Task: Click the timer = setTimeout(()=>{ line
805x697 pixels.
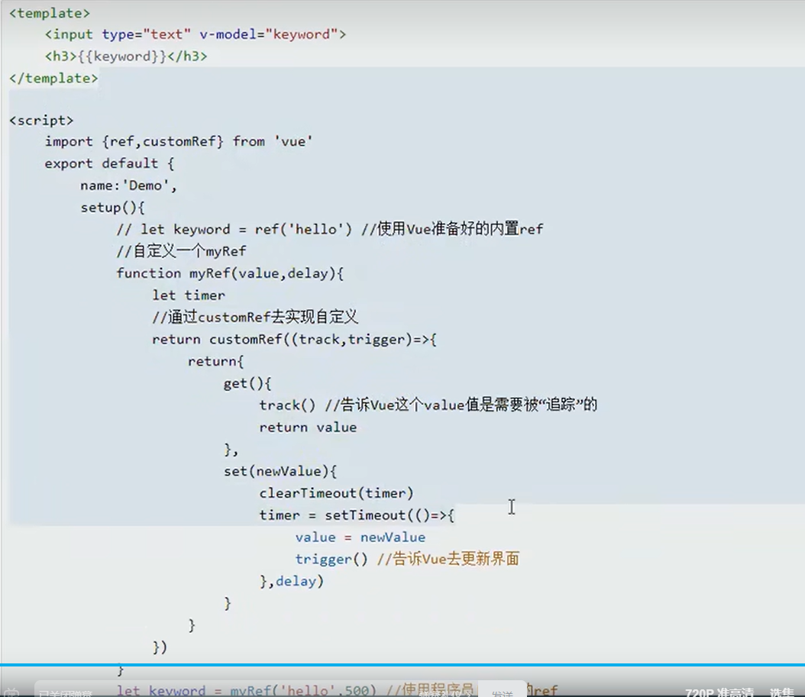Action: coord(357,515)
